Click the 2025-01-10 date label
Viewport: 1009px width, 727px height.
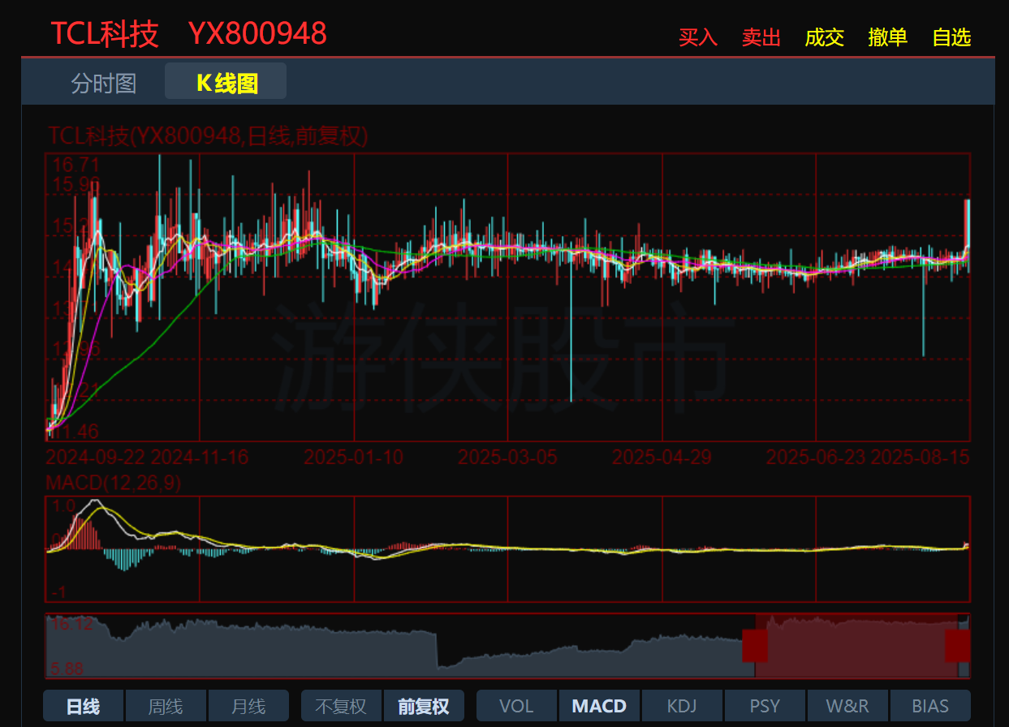click(x=354, y=457)
